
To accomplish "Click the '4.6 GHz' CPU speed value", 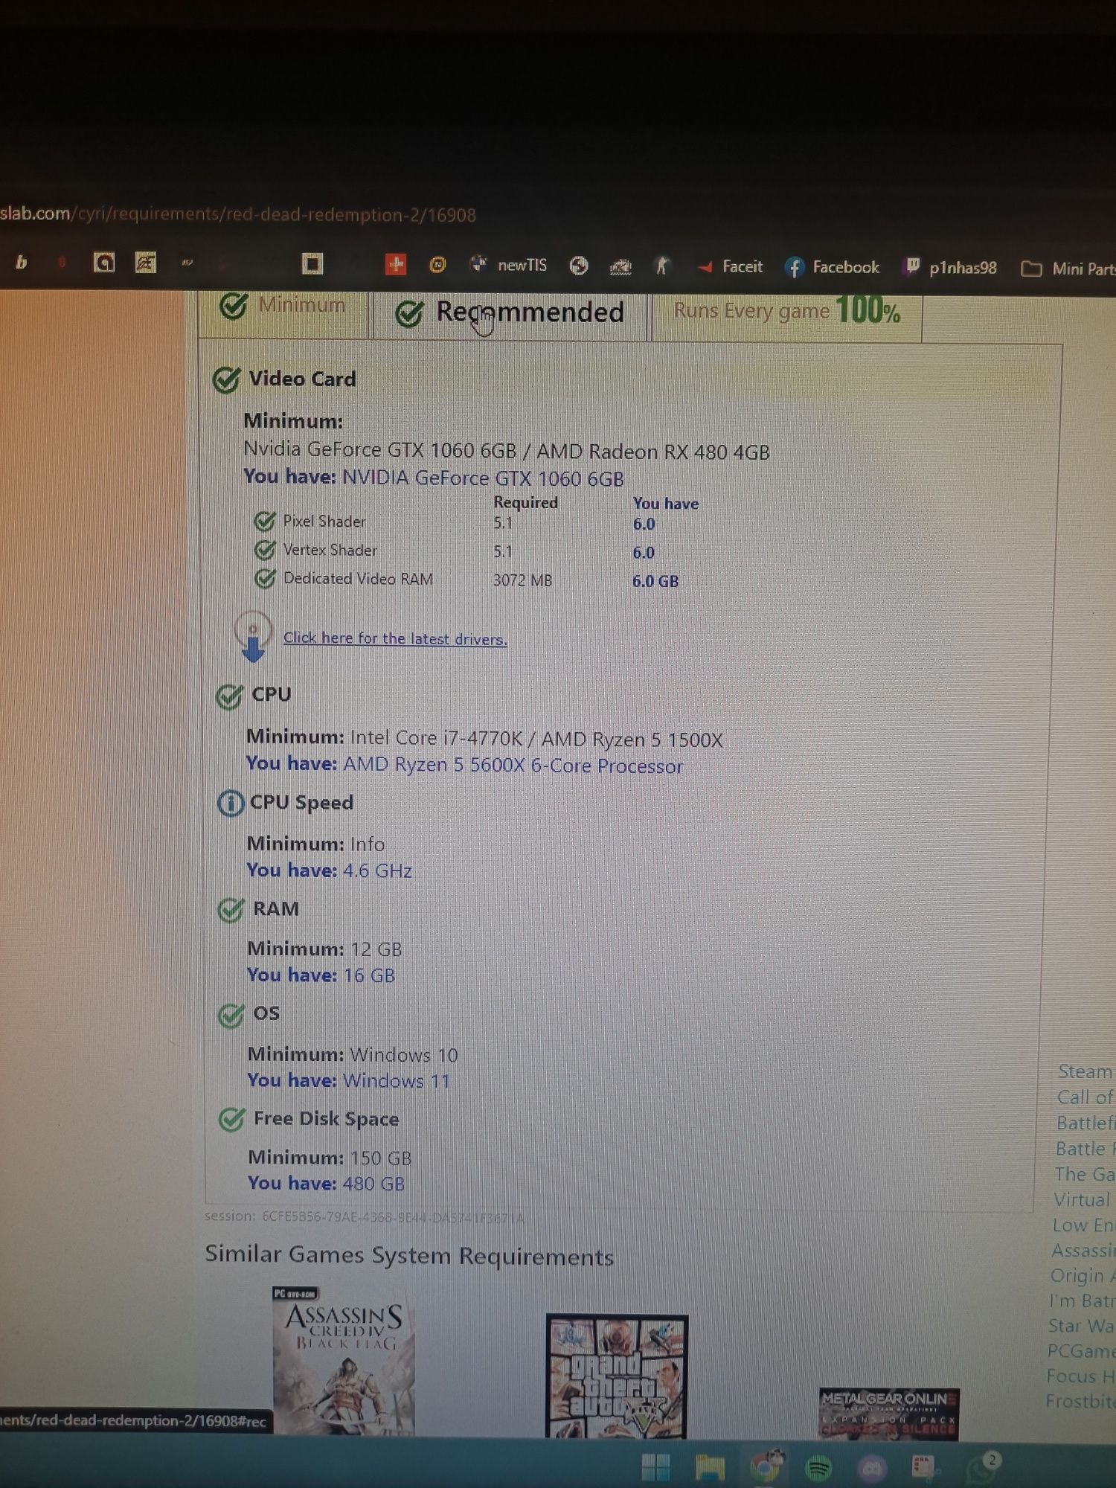I will pos(377,870).
